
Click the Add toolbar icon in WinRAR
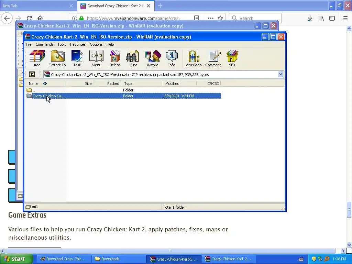37,58
